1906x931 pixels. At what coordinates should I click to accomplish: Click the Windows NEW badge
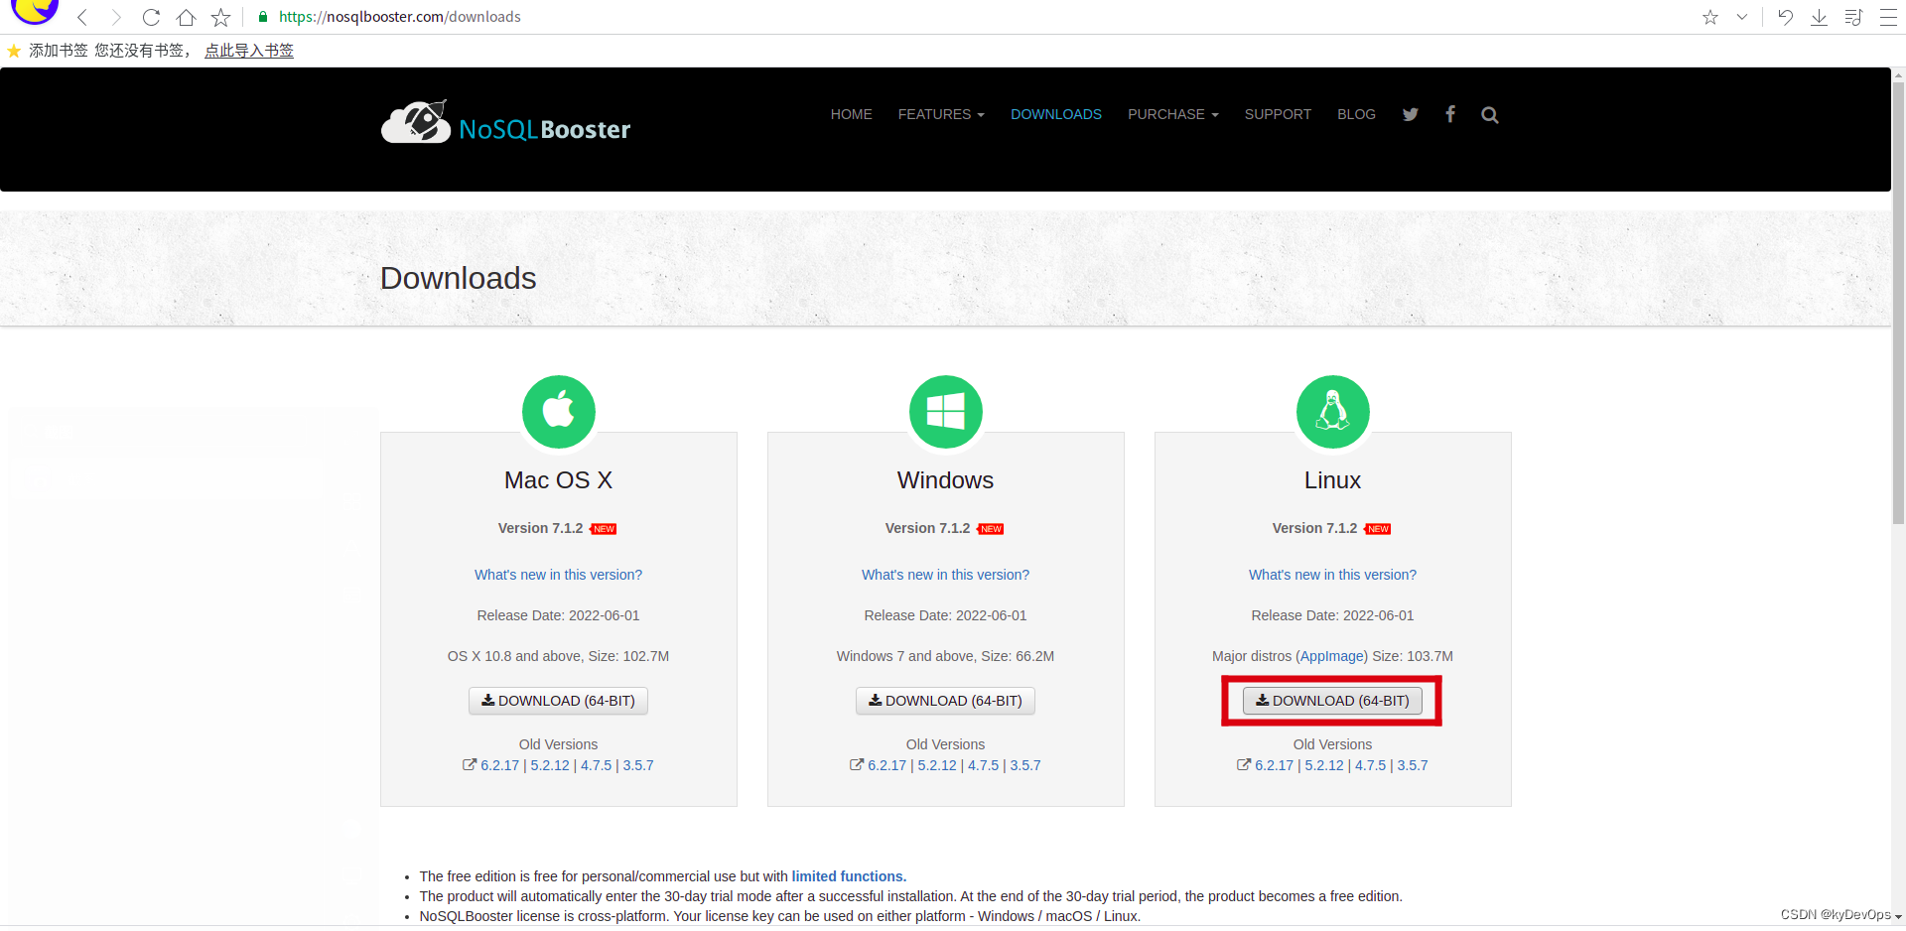point(991,529)
